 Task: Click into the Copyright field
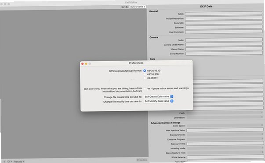pos(223,23)
